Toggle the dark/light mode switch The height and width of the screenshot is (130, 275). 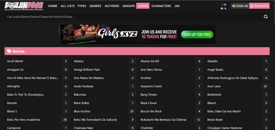223,5
